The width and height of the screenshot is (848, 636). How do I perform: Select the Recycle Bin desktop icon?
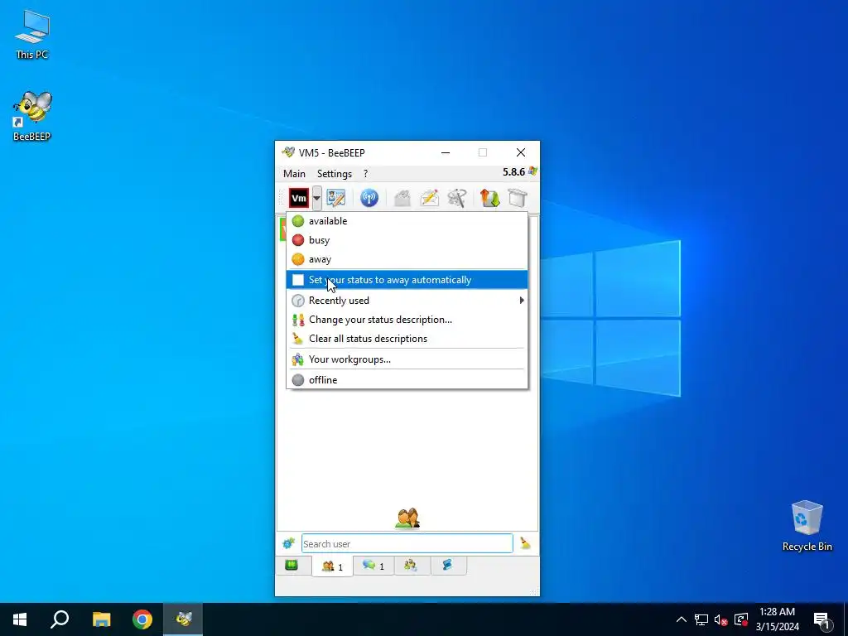point(807,526)
